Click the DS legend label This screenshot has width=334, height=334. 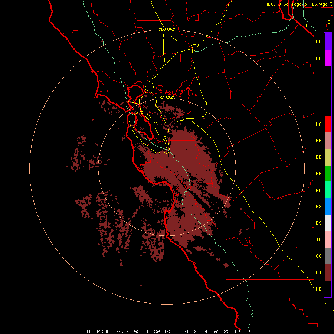pos(318,223)
